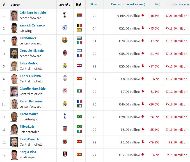Viewport: 190px width, 162px height.
Task: Click Claudio Marchisio's portrait thumbnail
Action: click(x=14, y=91)
